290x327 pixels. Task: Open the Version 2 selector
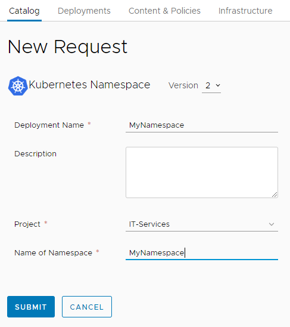pyautogui.click(x=211, y=85)
